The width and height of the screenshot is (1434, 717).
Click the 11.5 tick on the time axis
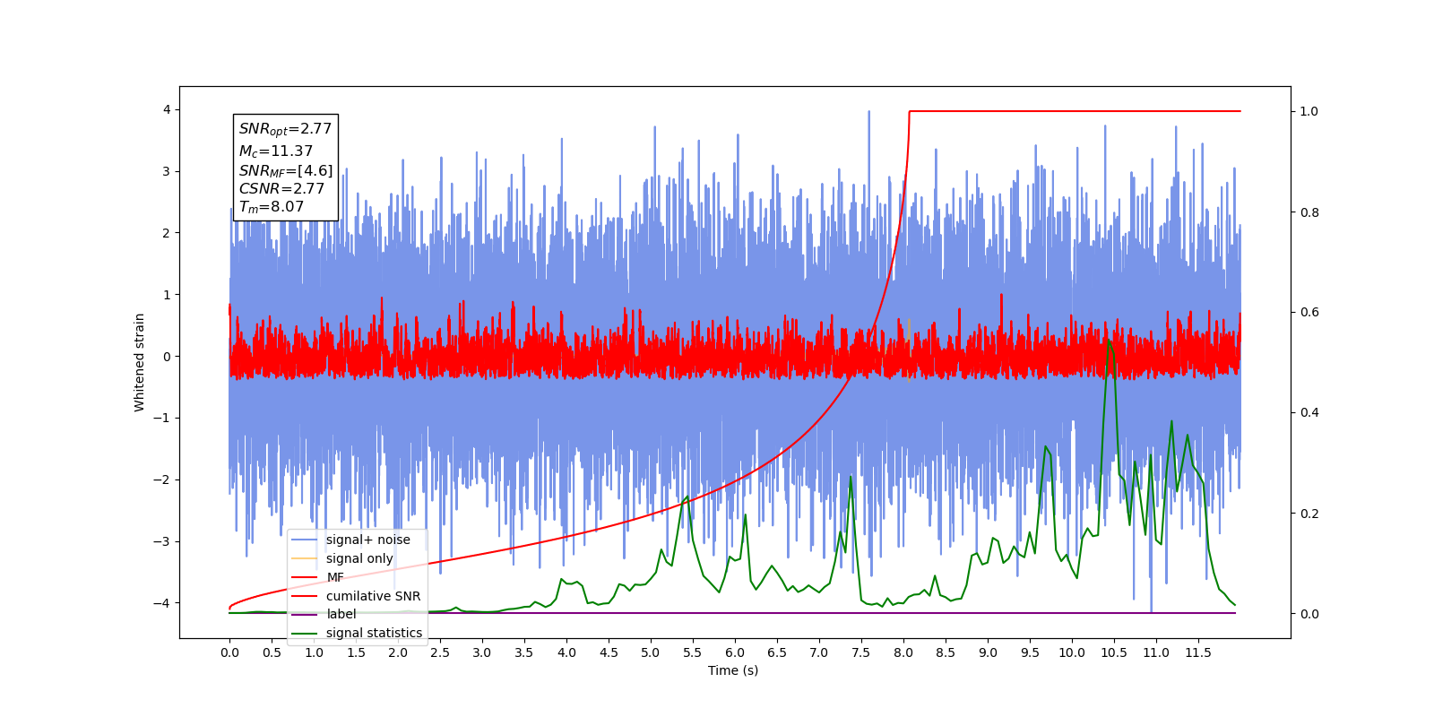tap(1198, 652)
